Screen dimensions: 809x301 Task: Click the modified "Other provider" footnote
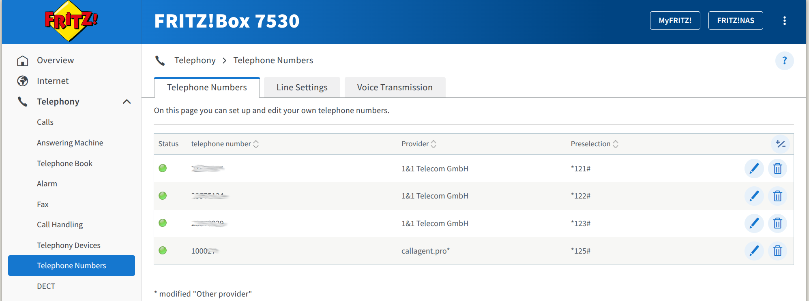203,294
